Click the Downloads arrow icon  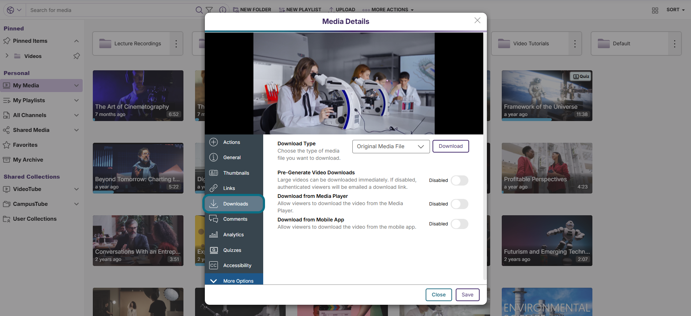click(214, 204)
